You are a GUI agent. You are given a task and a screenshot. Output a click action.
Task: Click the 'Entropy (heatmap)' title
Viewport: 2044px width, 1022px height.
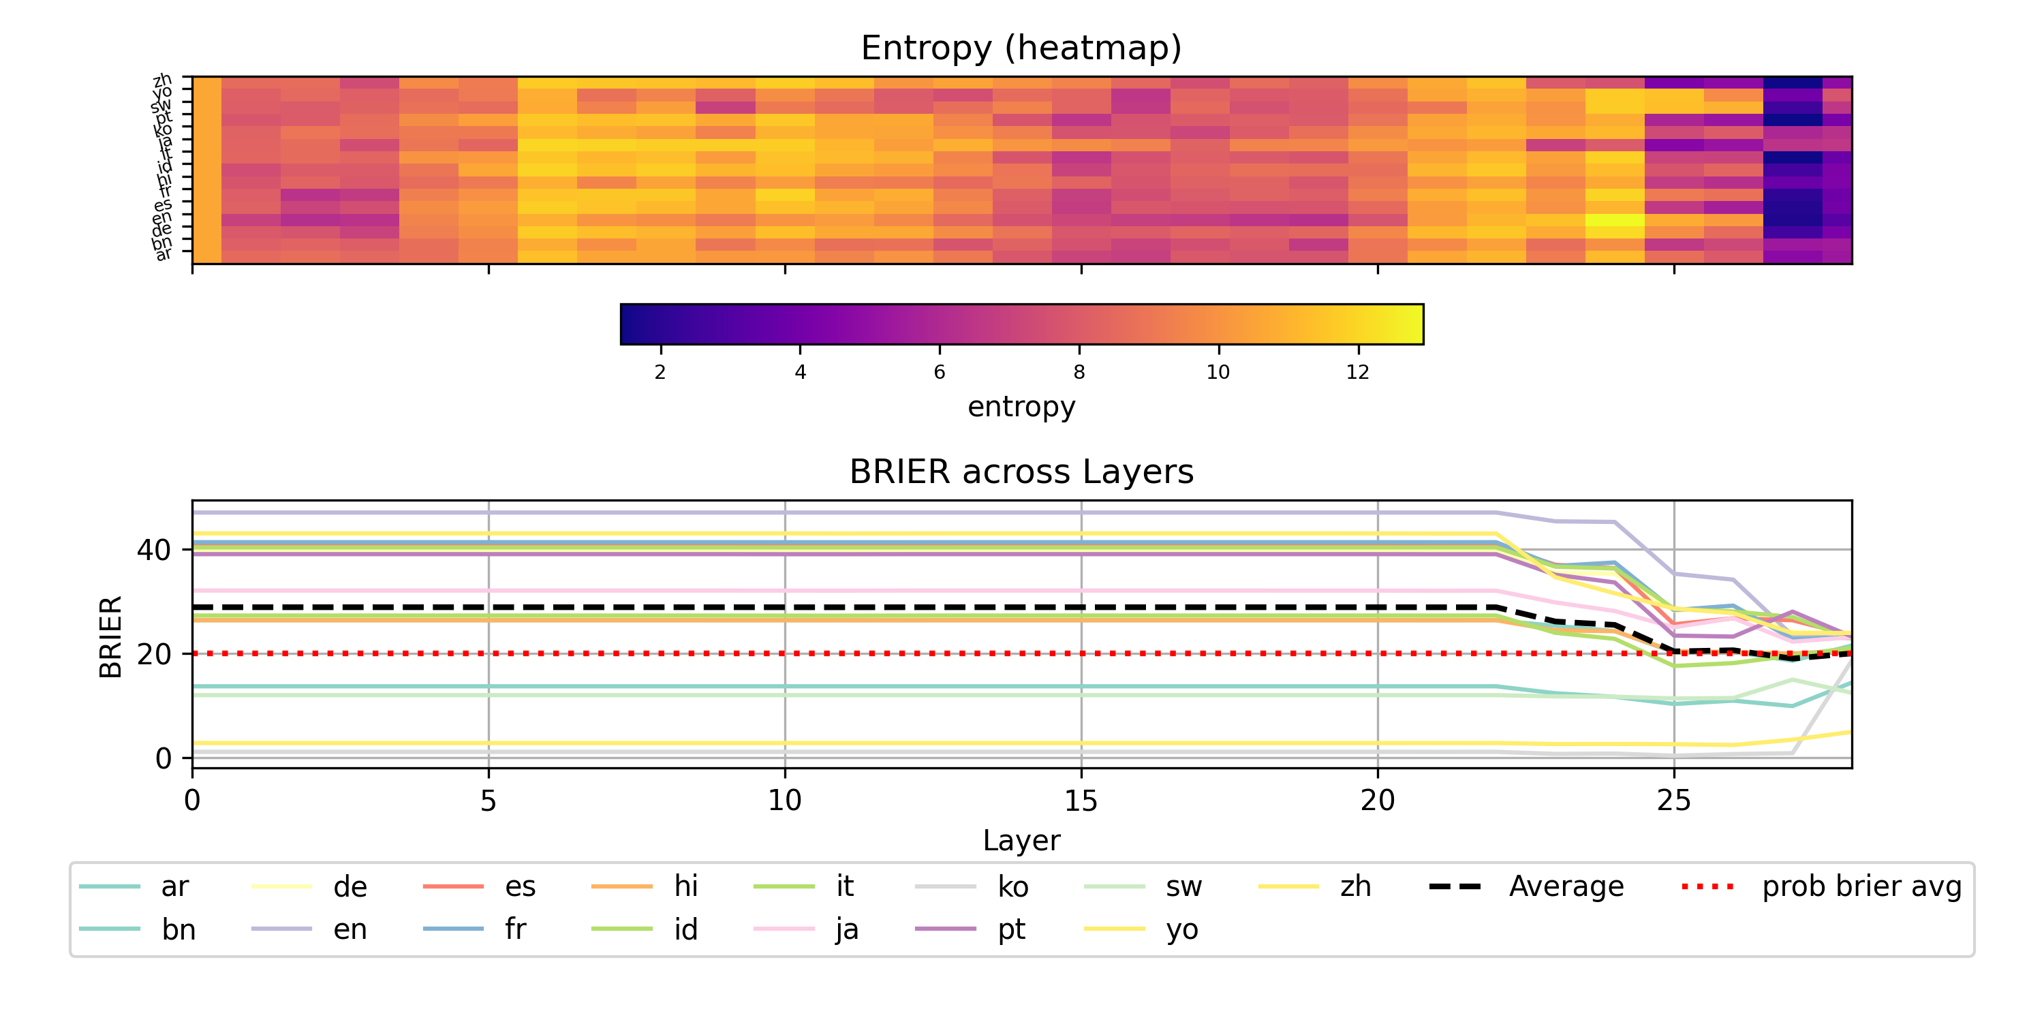1021,48
